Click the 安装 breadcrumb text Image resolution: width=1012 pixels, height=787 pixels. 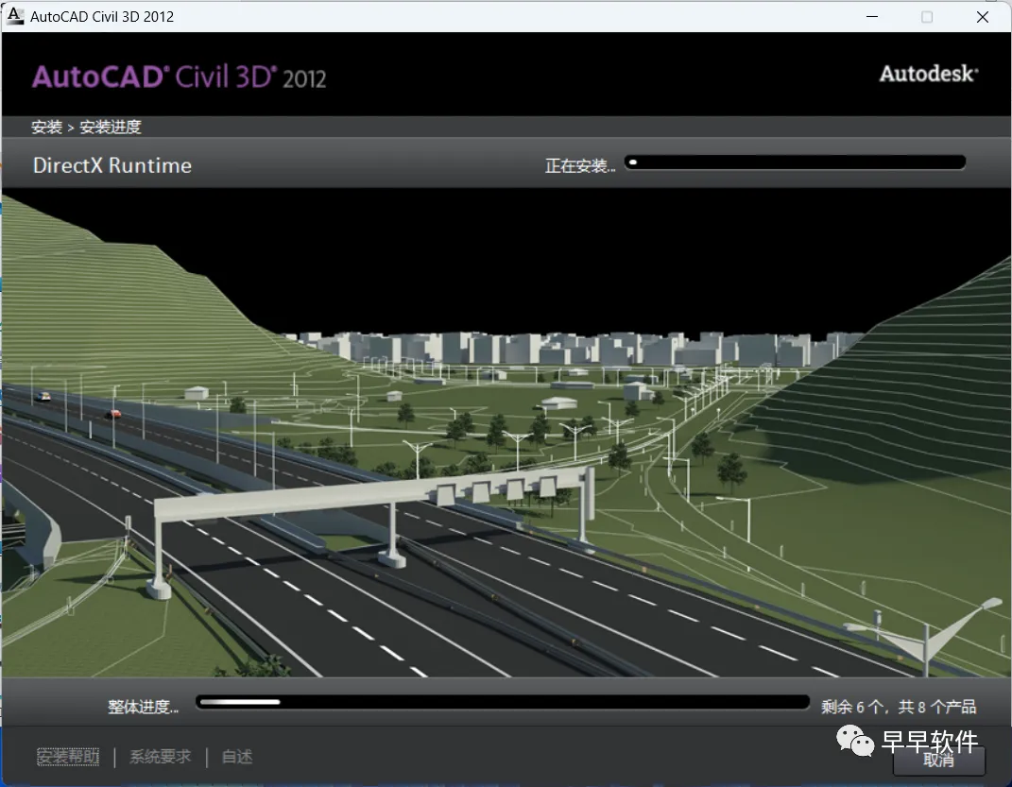point(46,128)
